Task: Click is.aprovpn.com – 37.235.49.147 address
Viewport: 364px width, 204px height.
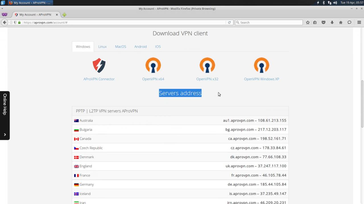Action: pyautogui.click(x=258, y=194)
